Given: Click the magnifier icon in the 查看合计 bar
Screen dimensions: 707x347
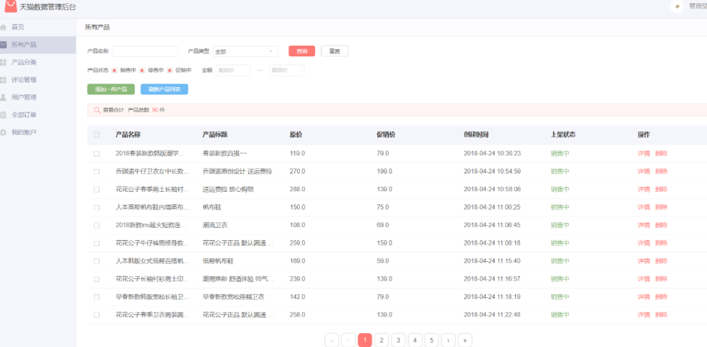Looking at the screenshot, I should [x=96, y=109].
